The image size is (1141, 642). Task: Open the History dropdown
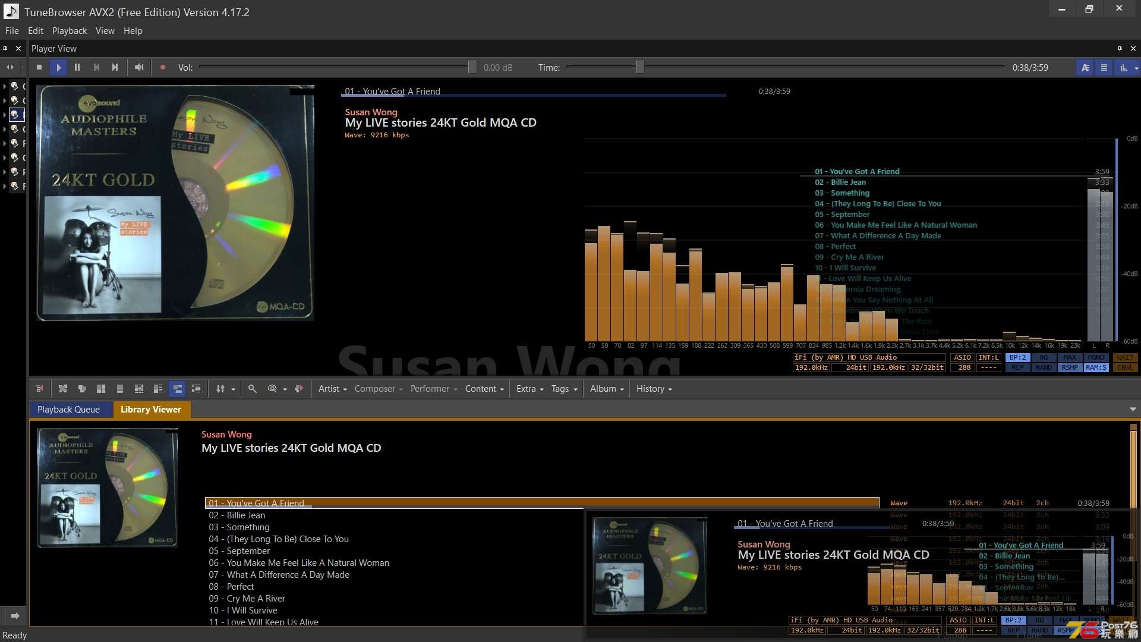coord(654,389)
